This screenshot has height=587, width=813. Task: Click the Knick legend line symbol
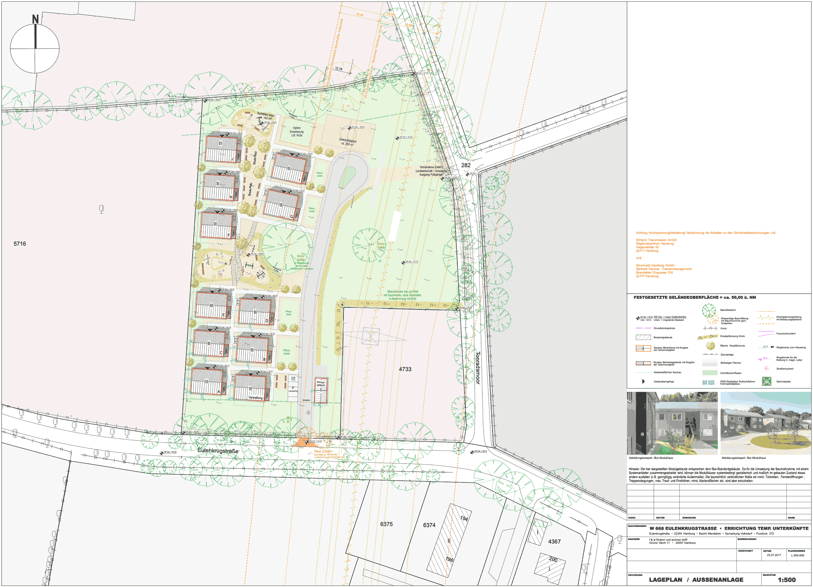coord(710,328)
